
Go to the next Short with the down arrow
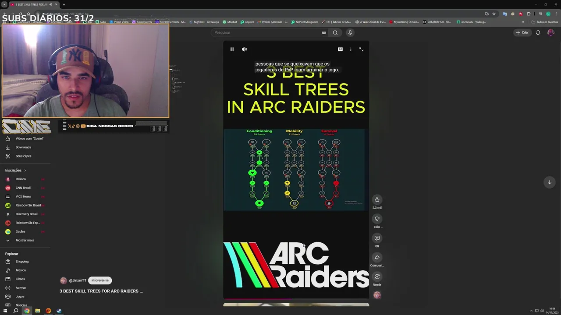pyautogui.click(x=549, y=182)
